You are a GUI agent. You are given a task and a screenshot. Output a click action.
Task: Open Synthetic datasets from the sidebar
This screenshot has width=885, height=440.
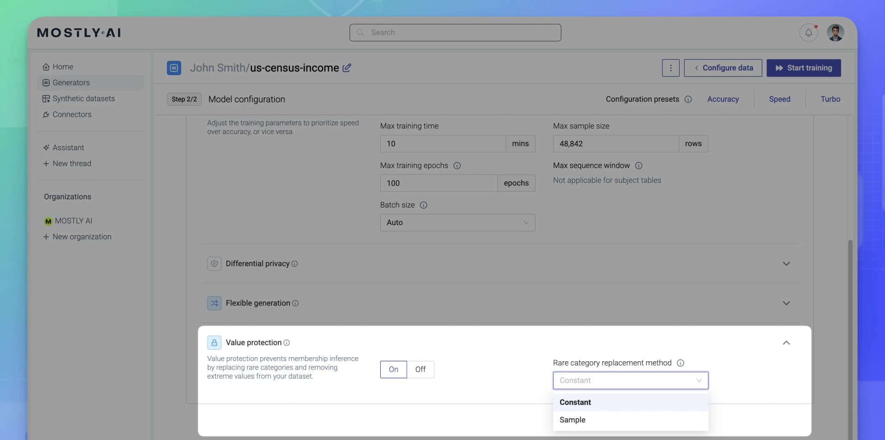[83, 98]
